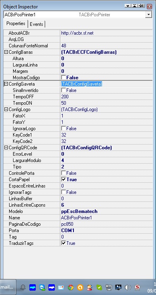Image resolution: width=156 pixels, height=295 pixels.
Task: Select the PaginaDeCodigo value pc850
Action: coord(67,224)
